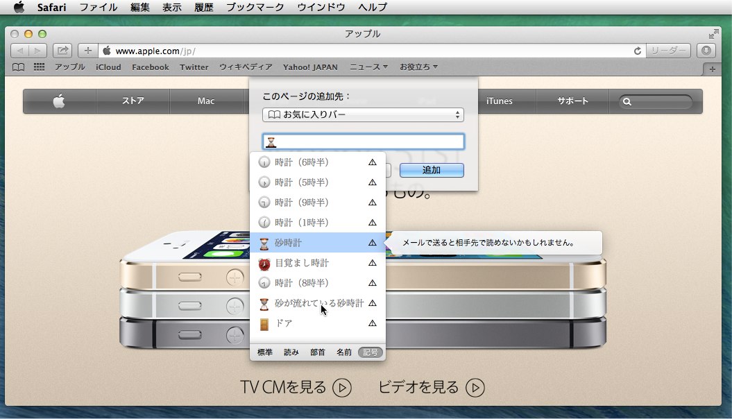Select the 時計（9時半） candidate
Viewport: 732px width, 419px height.
tap(318, 203)
